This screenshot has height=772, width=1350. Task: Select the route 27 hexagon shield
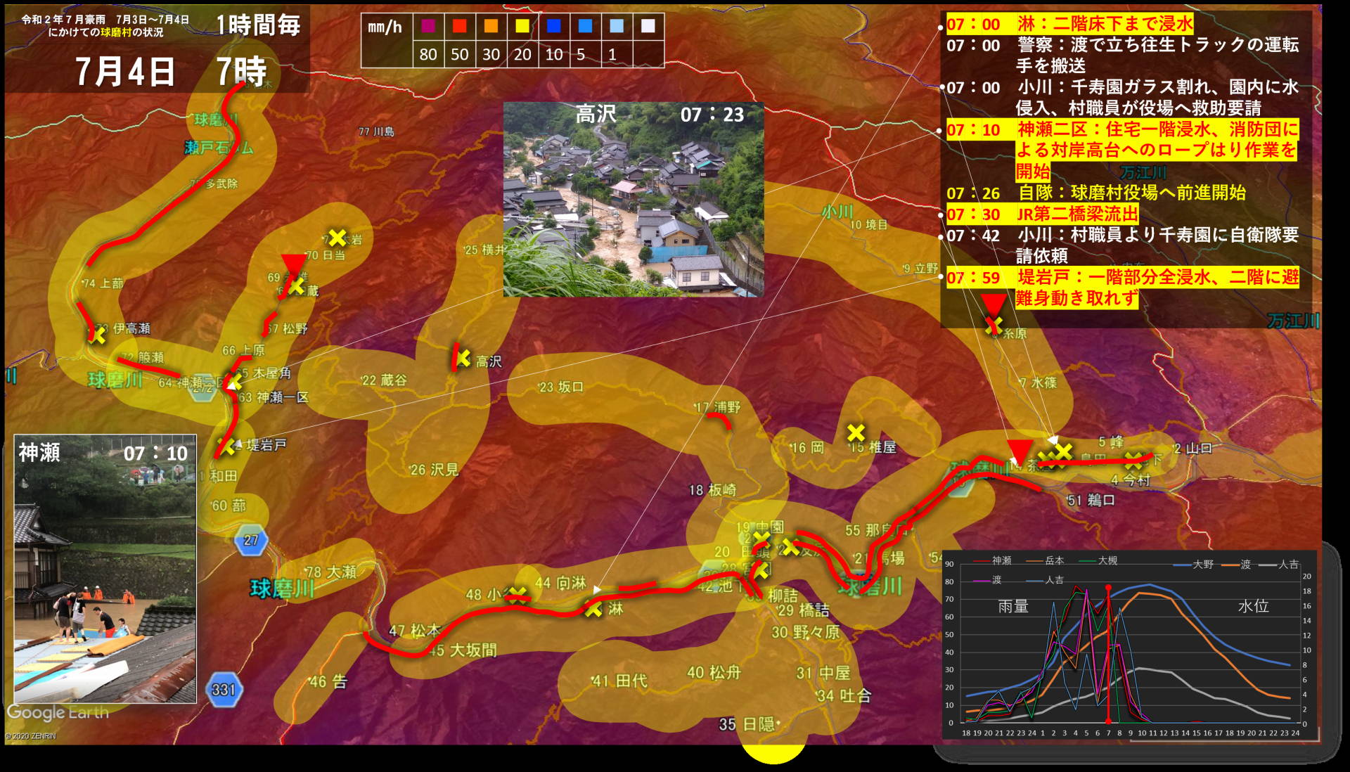(x=251, y=540)
